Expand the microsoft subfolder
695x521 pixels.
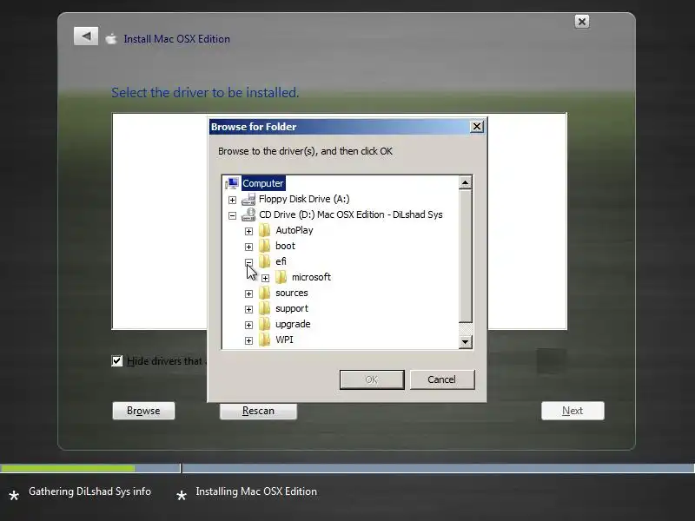pyautogui.click(x=265, y=278)
